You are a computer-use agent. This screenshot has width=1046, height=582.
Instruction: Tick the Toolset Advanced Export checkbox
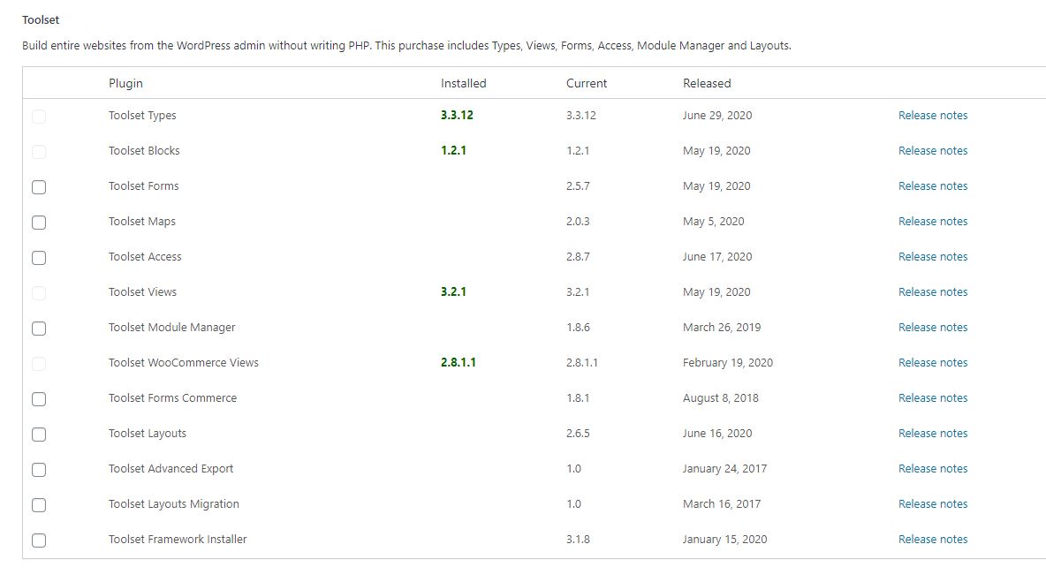click(39, 470)
